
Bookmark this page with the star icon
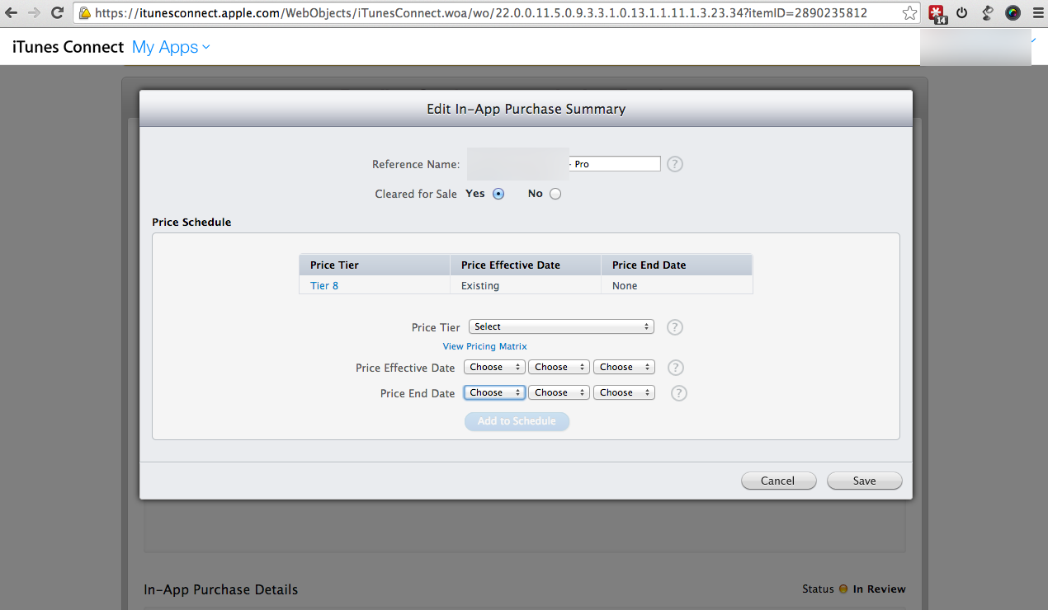(909, 13)
